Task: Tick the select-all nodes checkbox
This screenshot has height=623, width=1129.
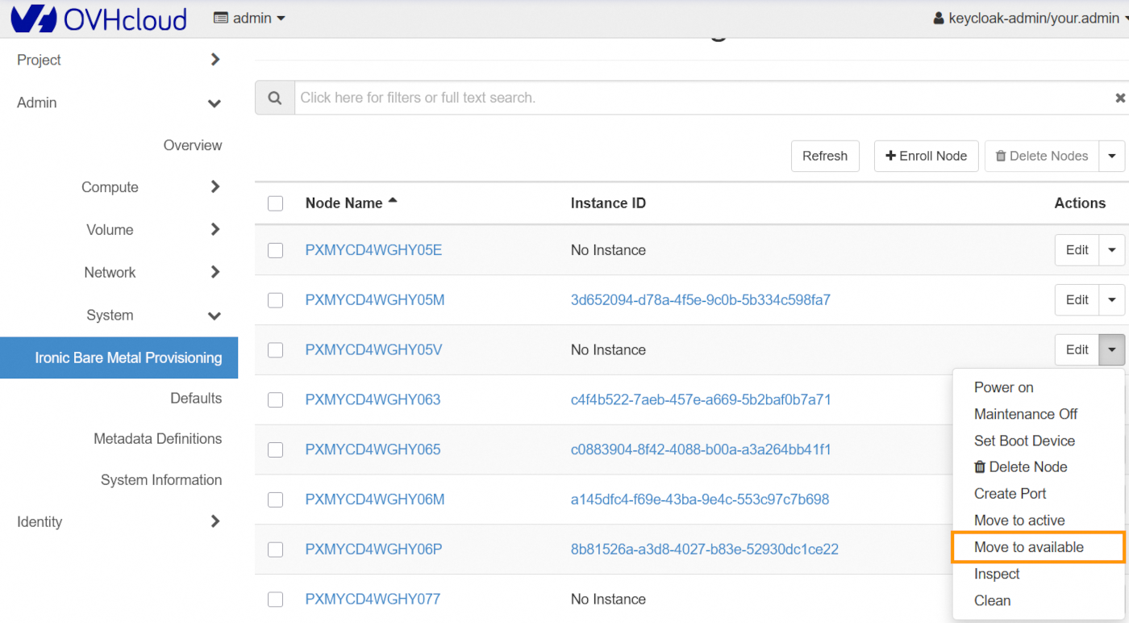Action: click(x=275, y=203)
